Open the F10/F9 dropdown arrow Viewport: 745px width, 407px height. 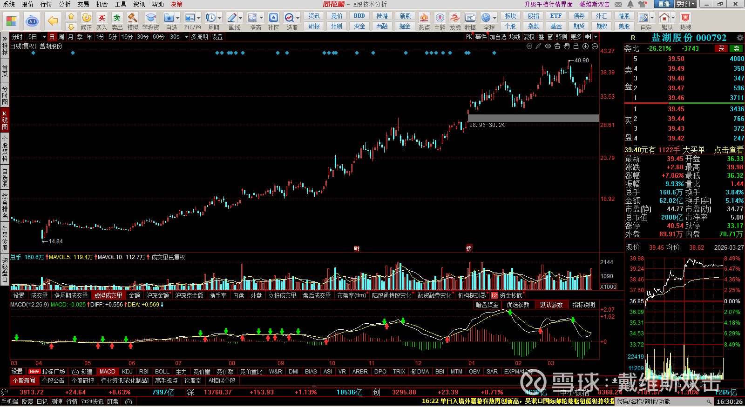pyautogui.click(x=198, y=18)
